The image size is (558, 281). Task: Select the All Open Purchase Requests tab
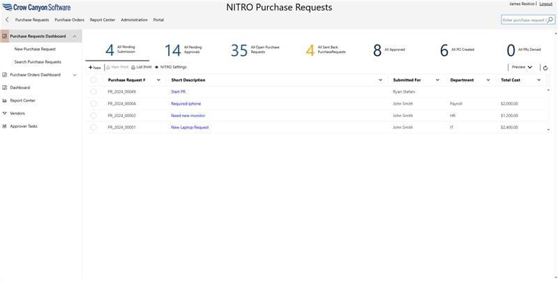[x=255, y=50]
